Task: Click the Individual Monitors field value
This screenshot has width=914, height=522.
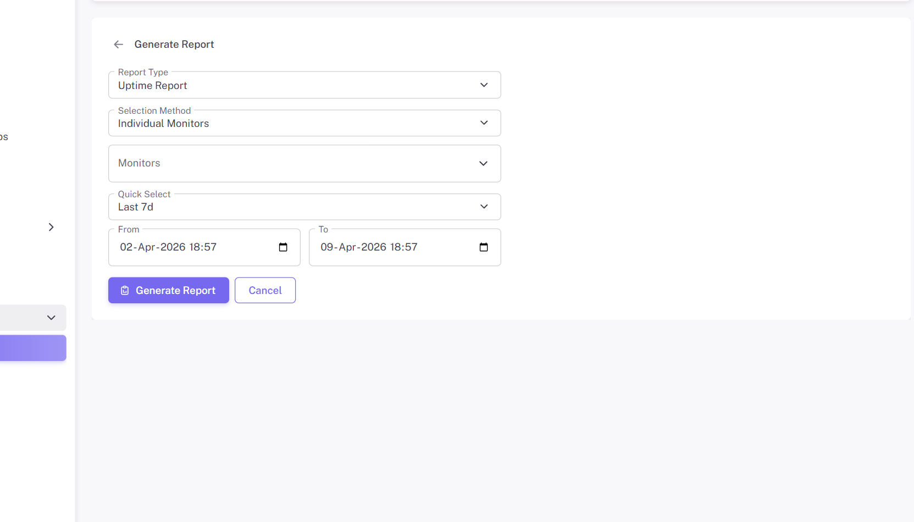Action: pos(163,123)
